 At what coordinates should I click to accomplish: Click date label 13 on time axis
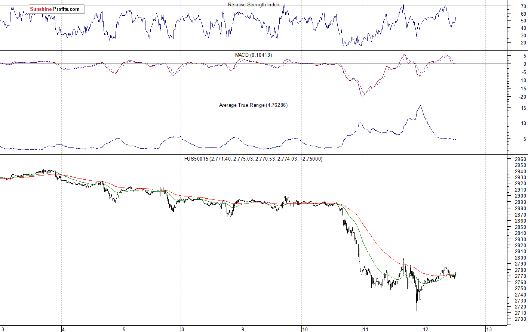point(489,329)
